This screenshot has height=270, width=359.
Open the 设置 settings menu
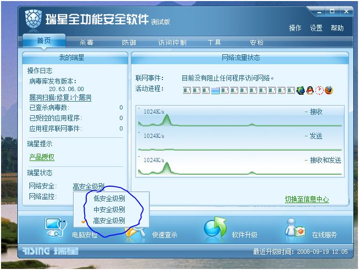pos(316,28)
